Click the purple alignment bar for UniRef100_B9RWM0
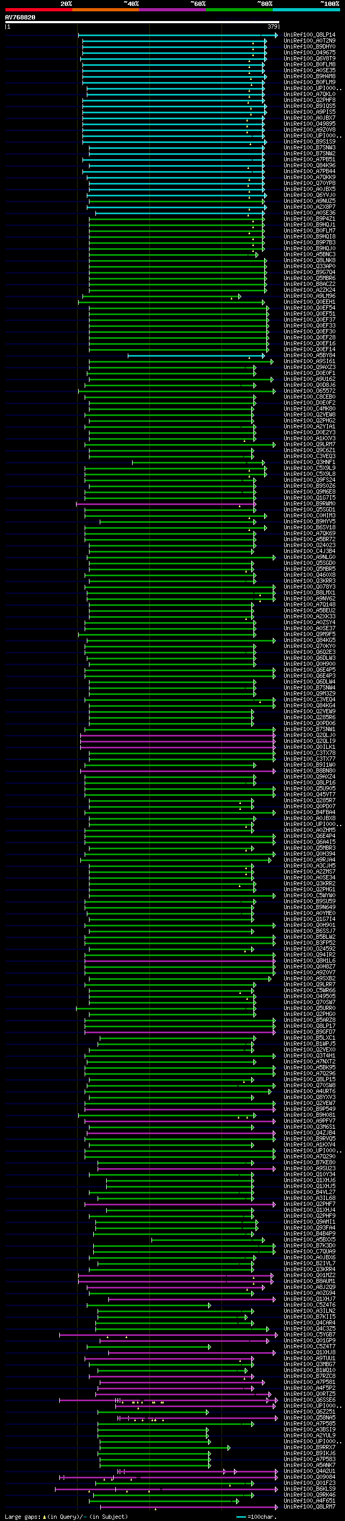Viewport: 345px width, 1521px height. [165, 503]
